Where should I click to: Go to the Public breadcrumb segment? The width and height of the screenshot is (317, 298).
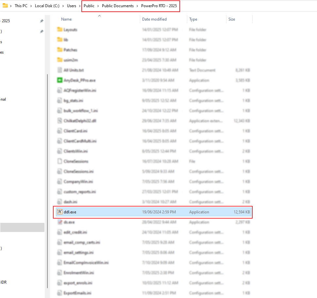click(x=89, y=6)
